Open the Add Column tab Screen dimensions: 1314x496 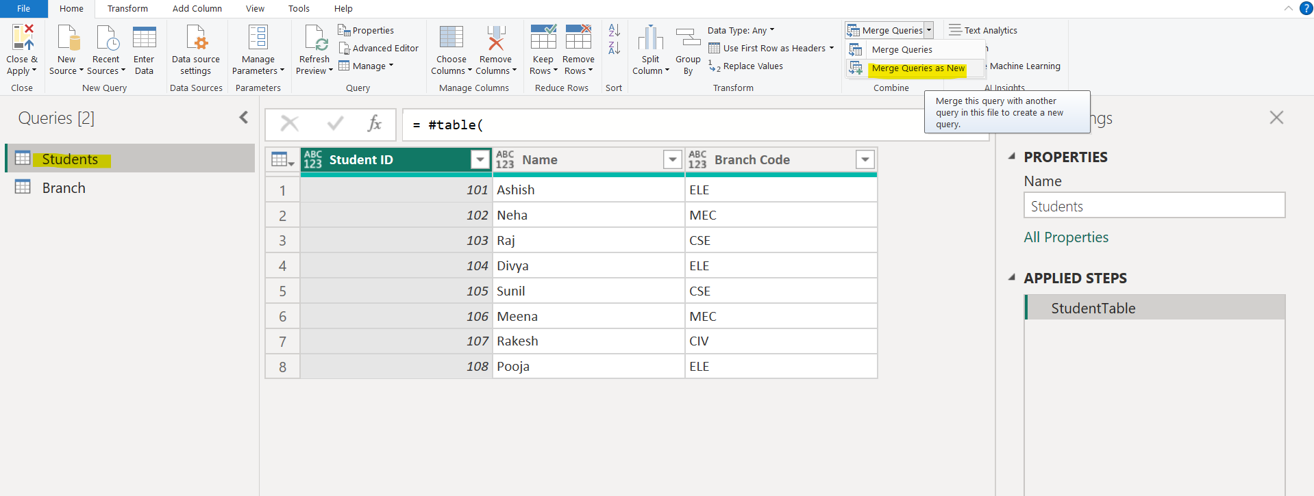click(197, 9)
